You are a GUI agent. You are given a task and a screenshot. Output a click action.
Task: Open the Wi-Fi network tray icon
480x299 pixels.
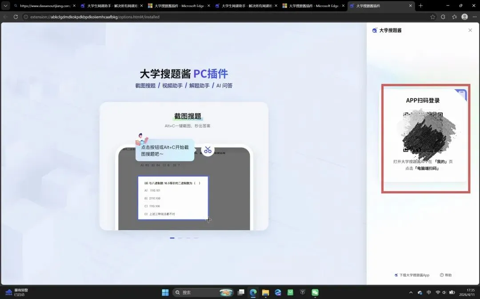[x=438, y=293]
